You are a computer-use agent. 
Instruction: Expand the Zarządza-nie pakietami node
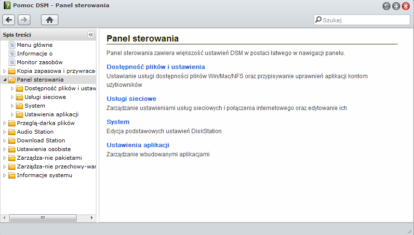(4, 158)
